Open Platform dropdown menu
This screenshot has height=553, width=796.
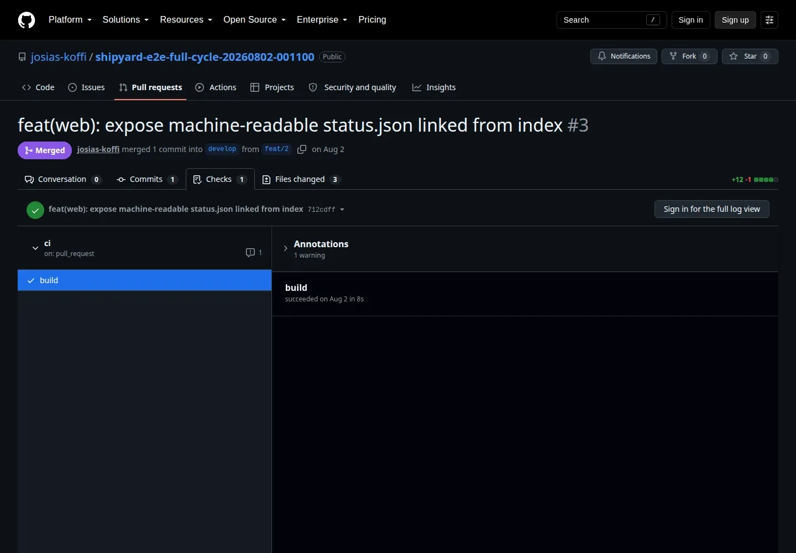(x=70, y=20)
